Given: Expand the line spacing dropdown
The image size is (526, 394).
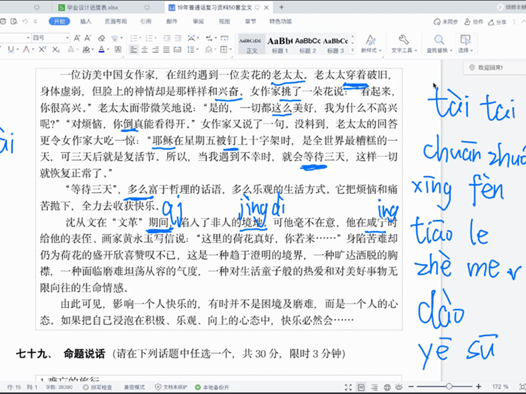Looking at the screenshot, I should 197,50.
